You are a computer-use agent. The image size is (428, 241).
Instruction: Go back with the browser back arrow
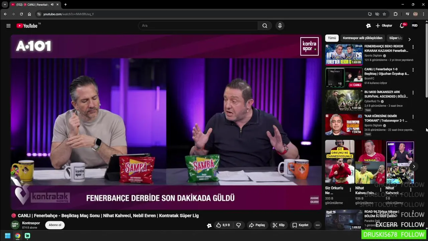click(x=5, y=14)
